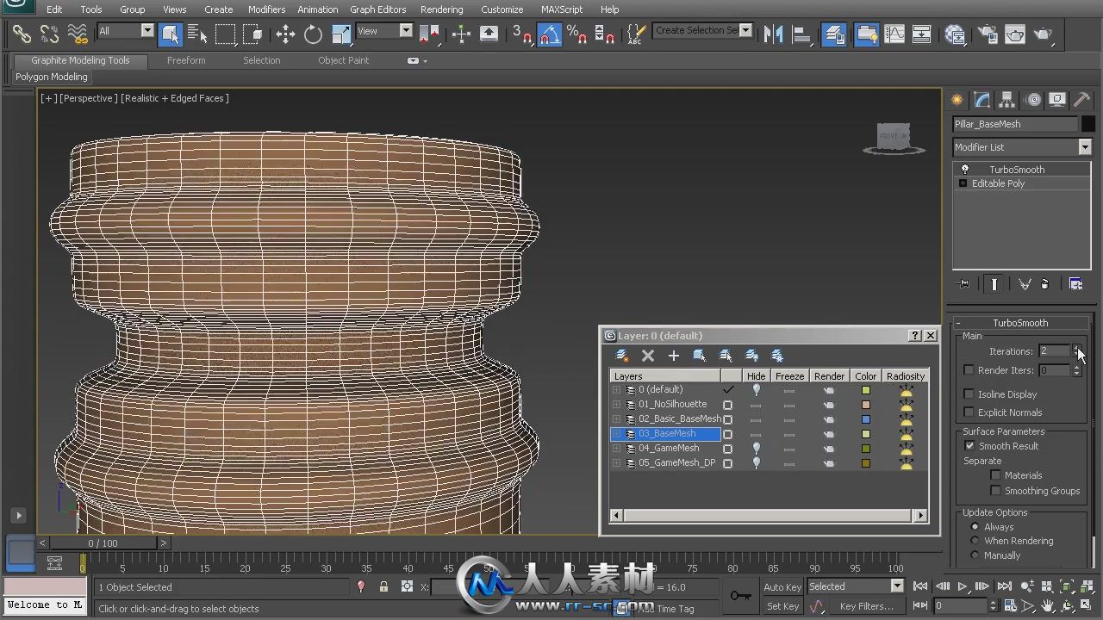Add selected objects to layer plus icon
1103x620 pixels.
click(x=674, y=356)
